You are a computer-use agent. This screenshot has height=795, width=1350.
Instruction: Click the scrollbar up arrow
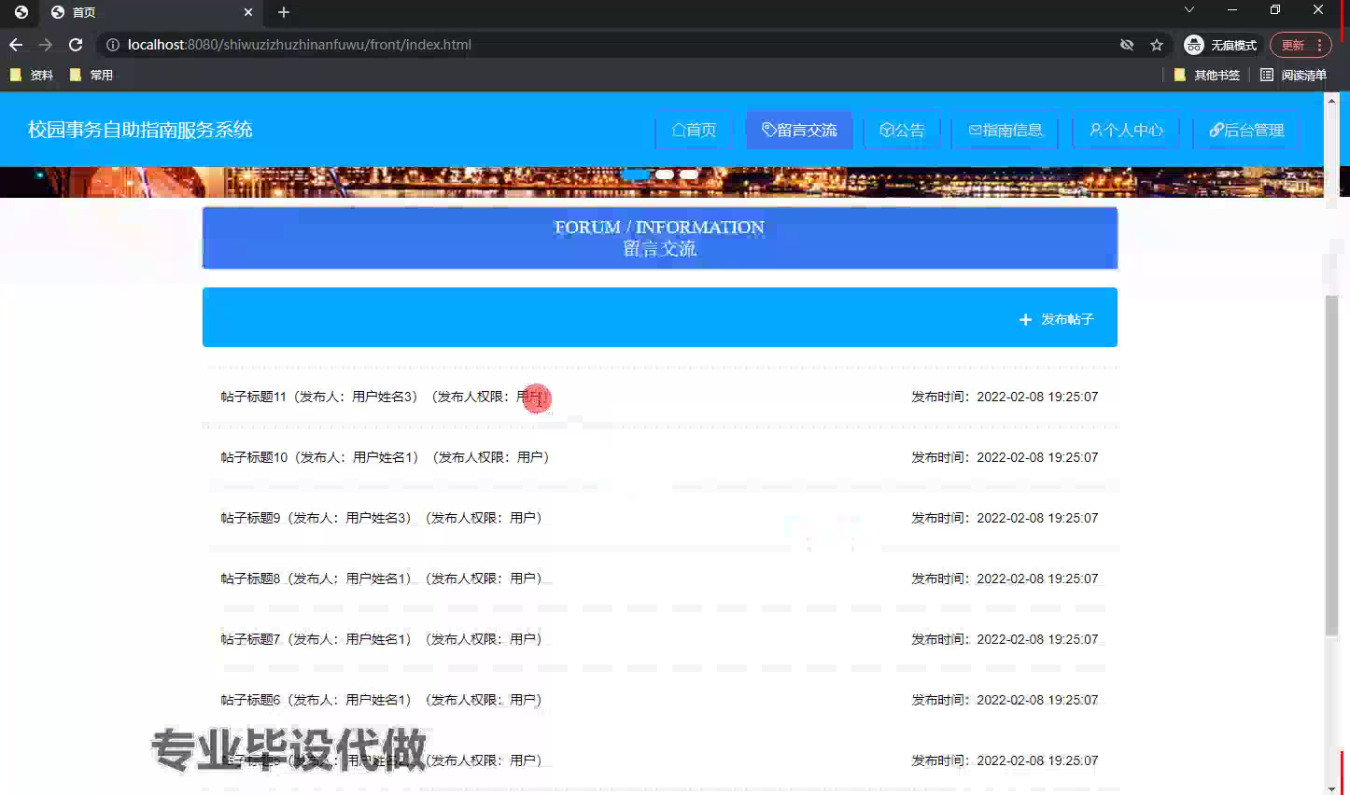tap(1332, 99)
